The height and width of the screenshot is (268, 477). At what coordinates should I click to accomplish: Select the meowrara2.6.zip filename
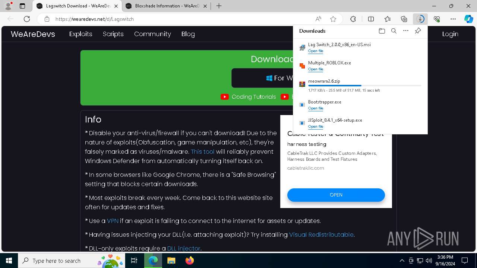pos(324,81)
